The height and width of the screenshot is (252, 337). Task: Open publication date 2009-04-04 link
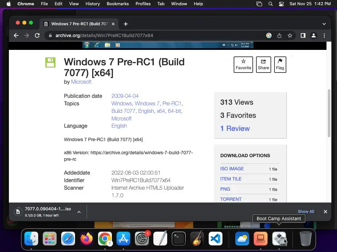[x=125, y=96]
